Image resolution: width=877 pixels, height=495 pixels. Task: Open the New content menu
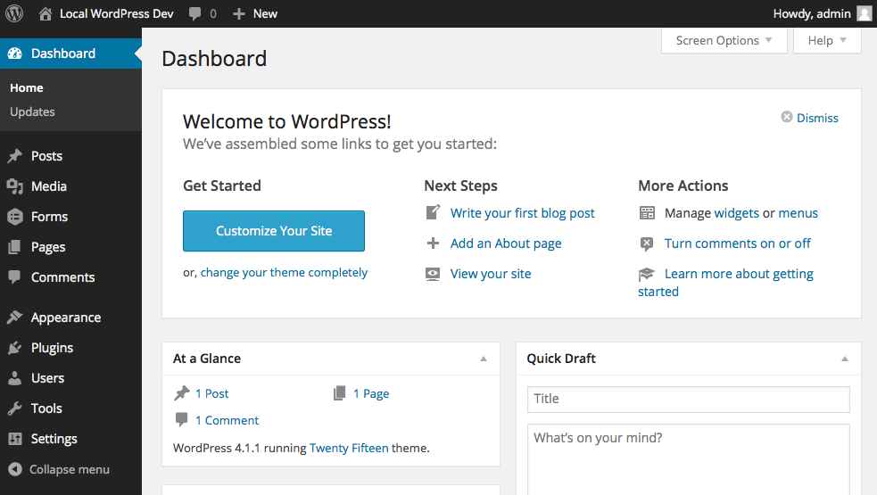click(255, 14)
